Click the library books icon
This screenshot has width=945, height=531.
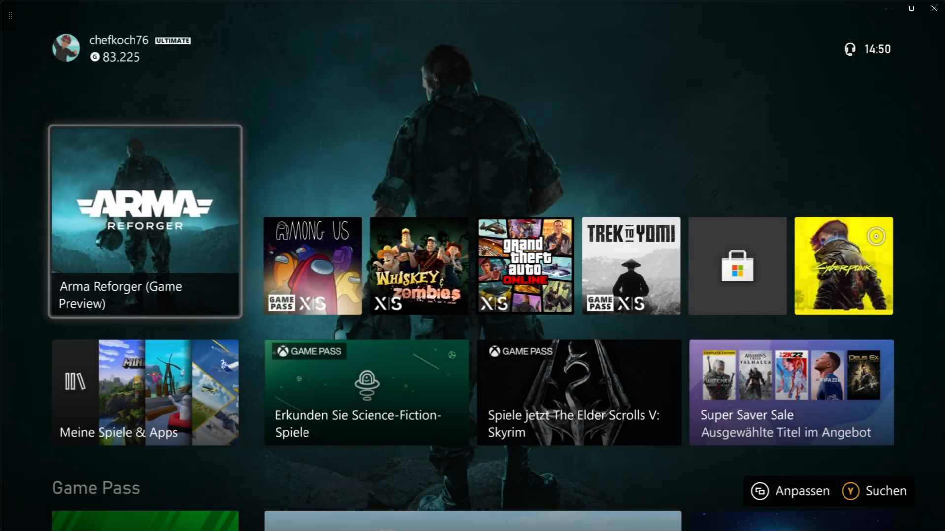point(75,381)
